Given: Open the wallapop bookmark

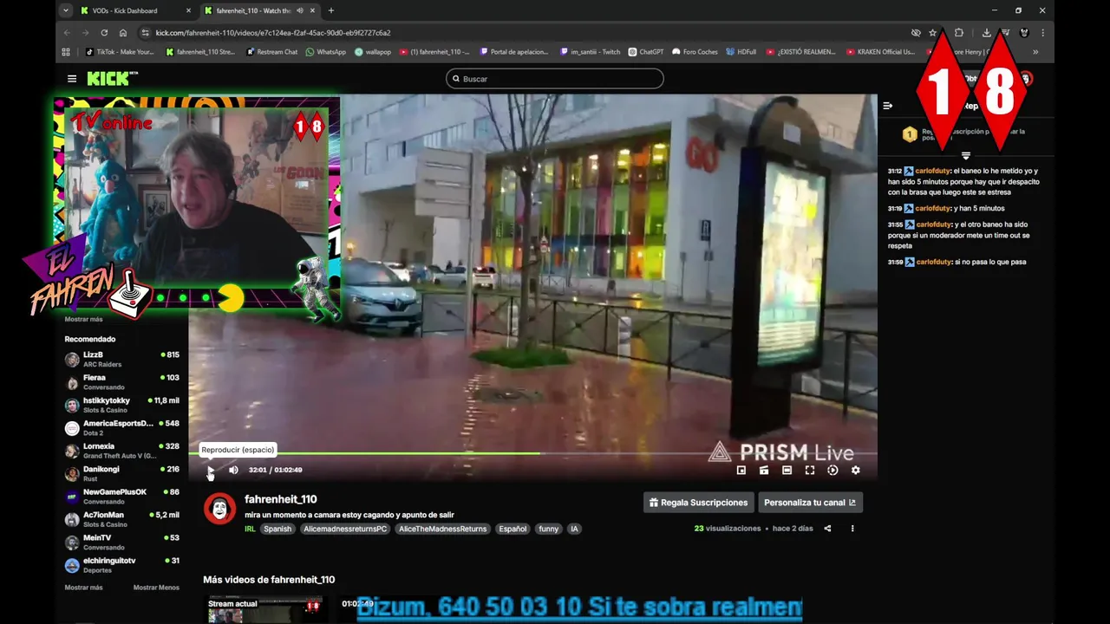Looking at the screenshot, I should click(x=373, y=52).
